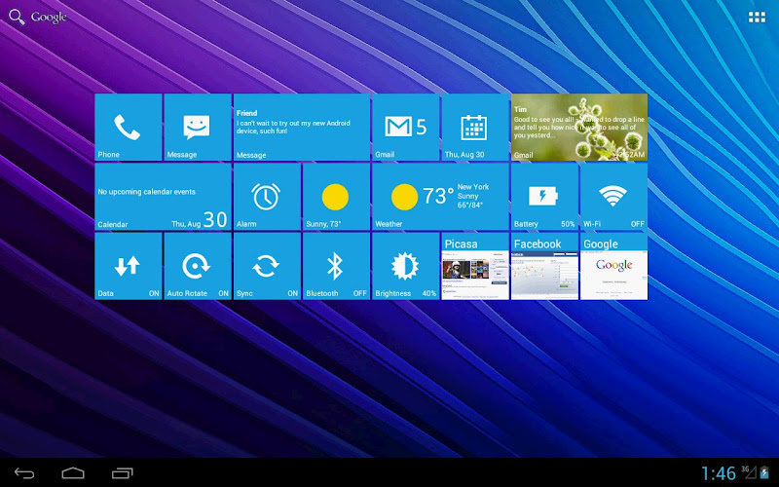Tap the Back navigation button
The height and width of the screenshot is (487, 779).
pos(24,473)
